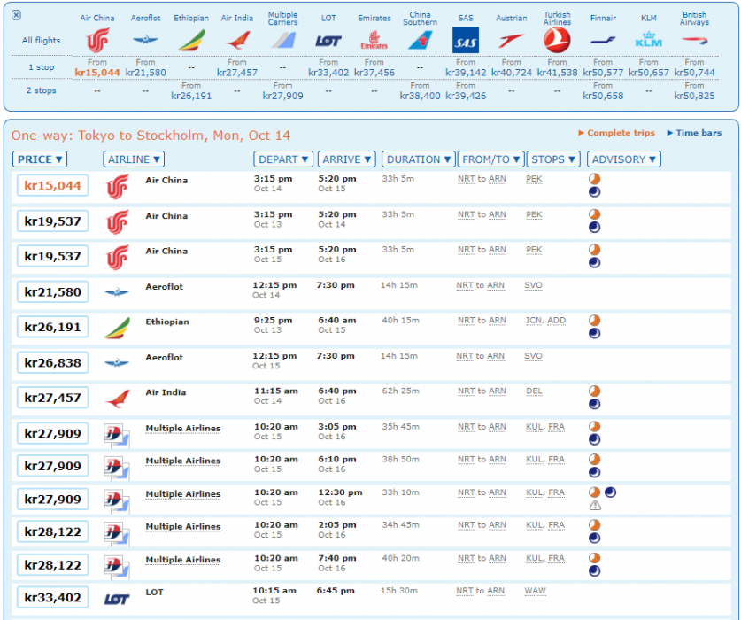Click WAW stop code on LOT flight

pyautogui.click(x=535, y=591)
